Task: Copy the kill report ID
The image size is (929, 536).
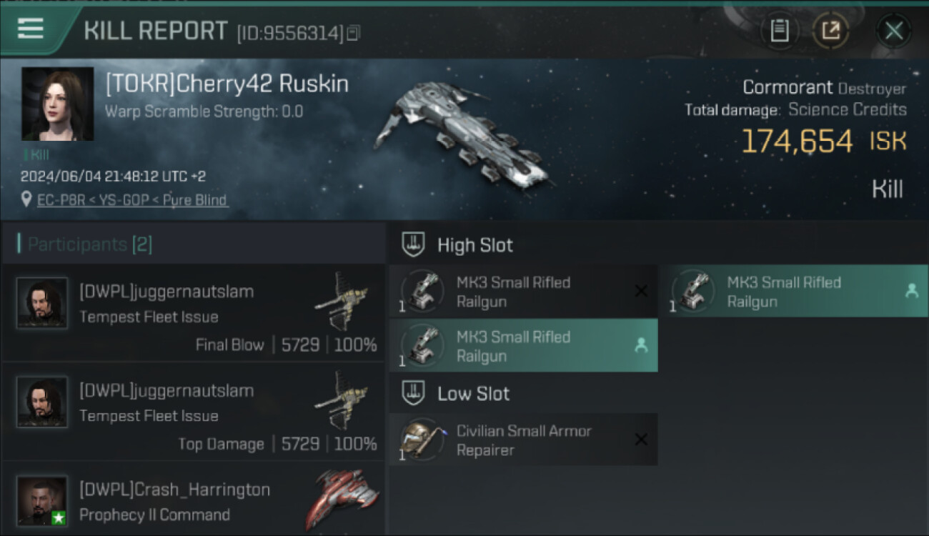Action: pyautogui.click(x=354, y=33)
